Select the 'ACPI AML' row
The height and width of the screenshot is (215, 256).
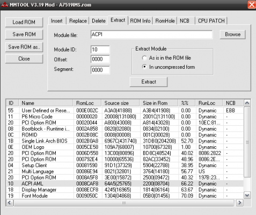coord(125,184)
